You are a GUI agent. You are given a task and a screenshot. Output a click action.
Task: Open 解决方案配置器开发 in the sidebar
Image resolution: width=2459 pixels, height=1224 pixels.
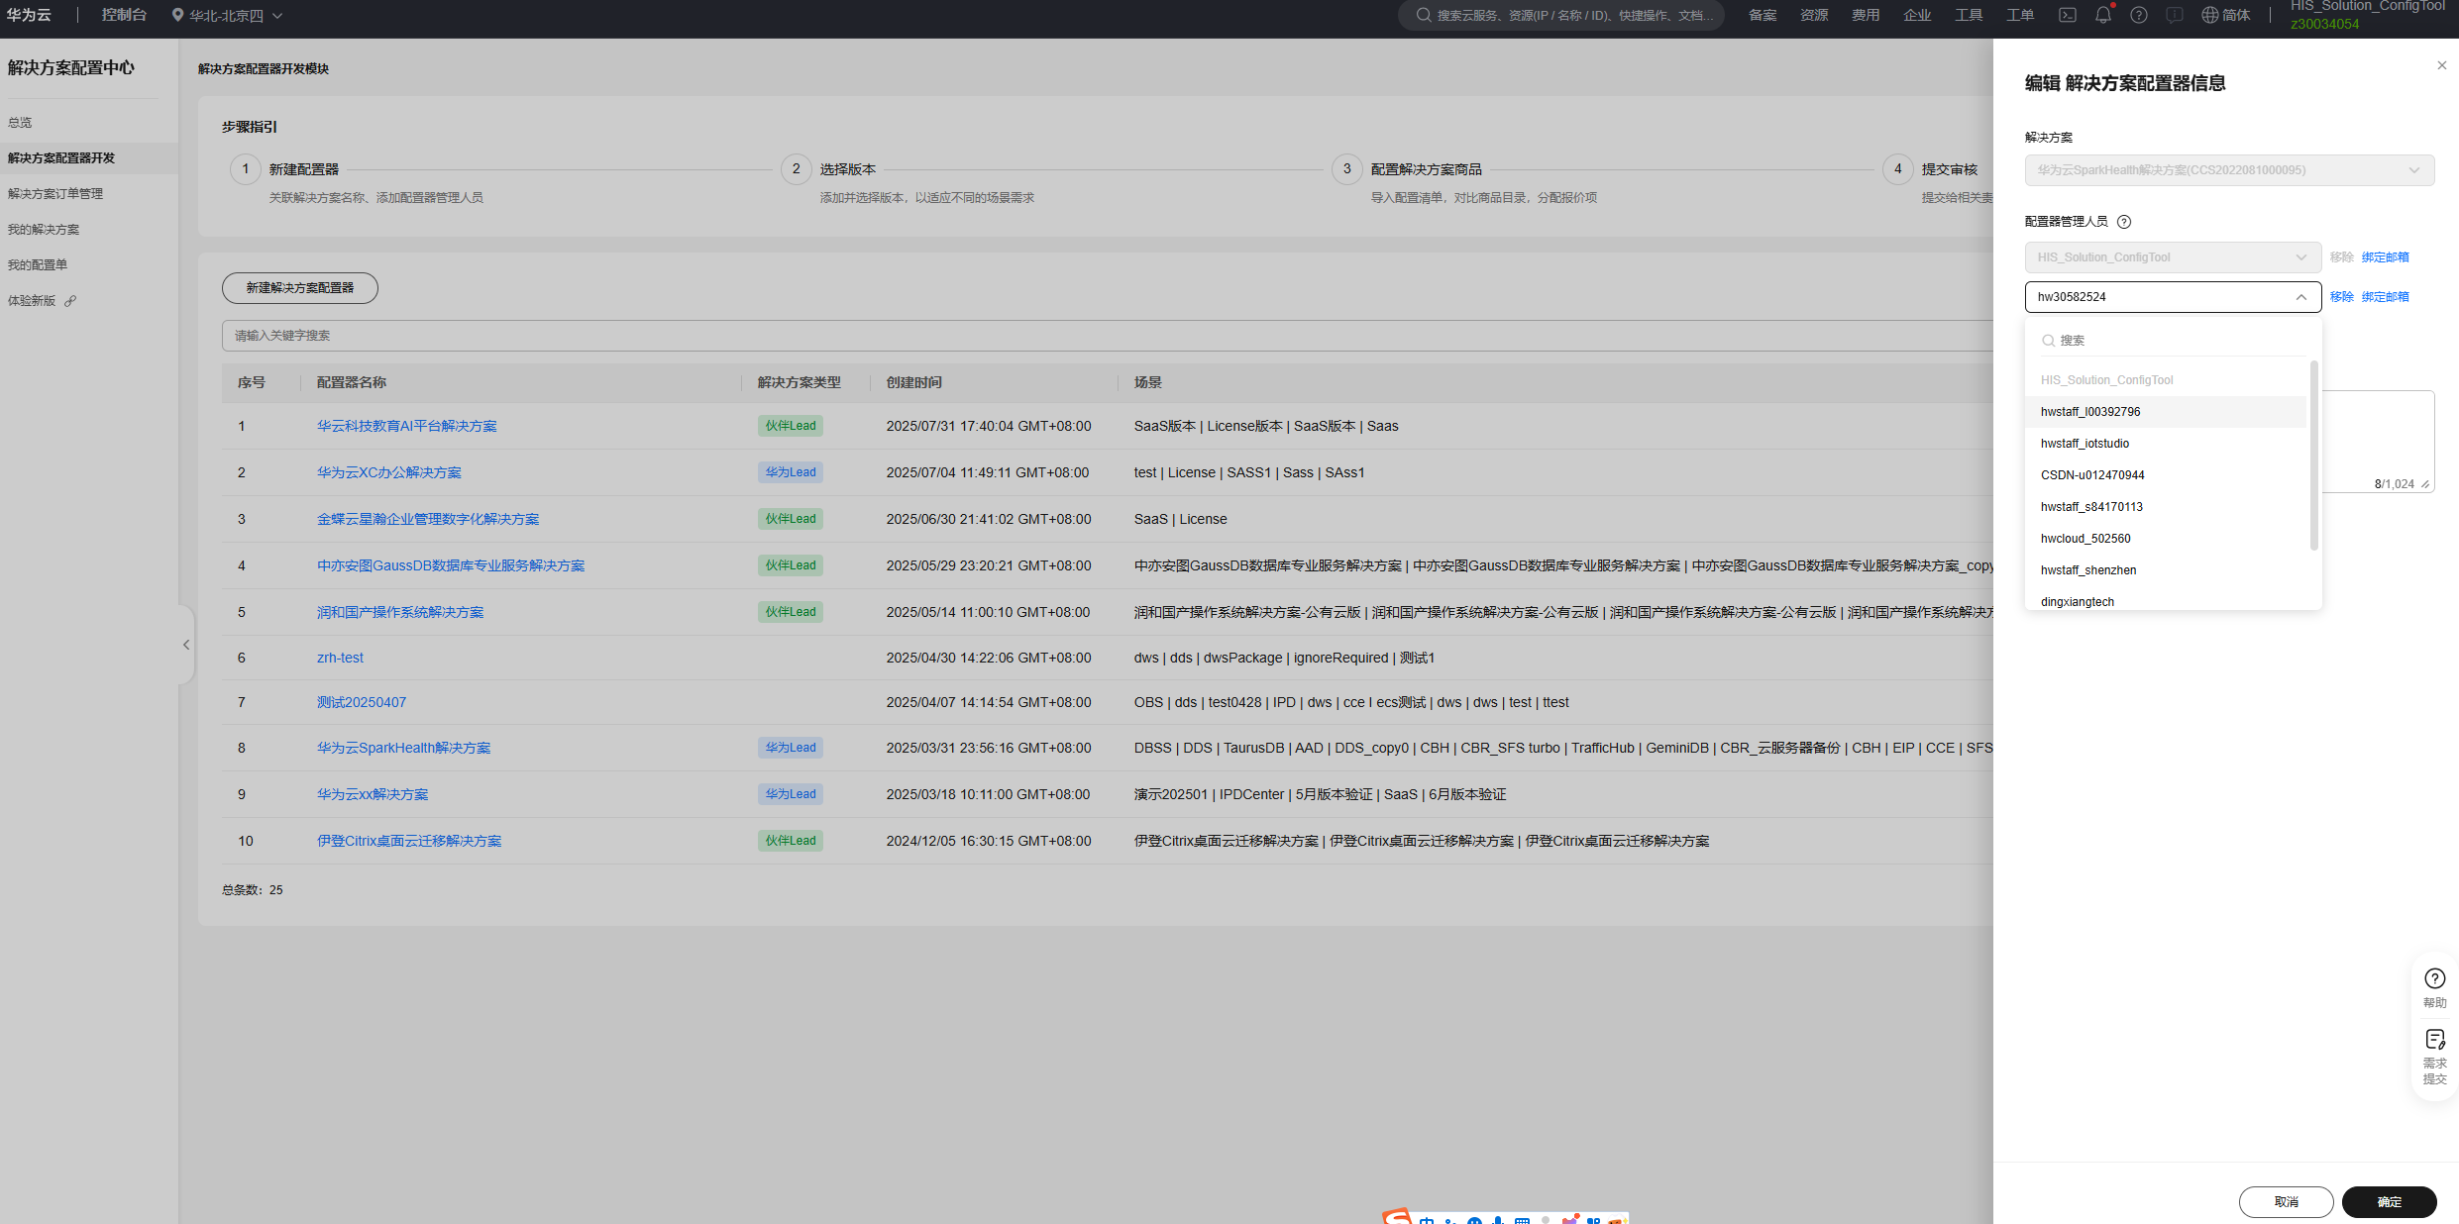point(61,158)
